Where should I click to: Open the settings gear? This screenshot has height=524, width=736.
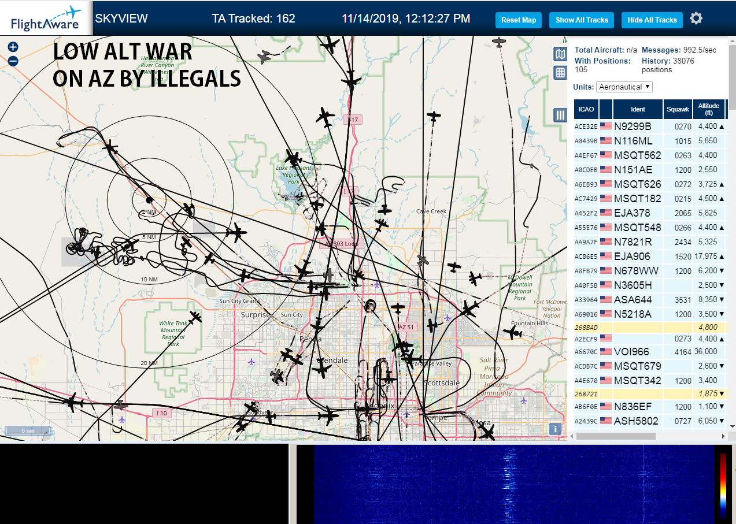click(x=696, y=18)
